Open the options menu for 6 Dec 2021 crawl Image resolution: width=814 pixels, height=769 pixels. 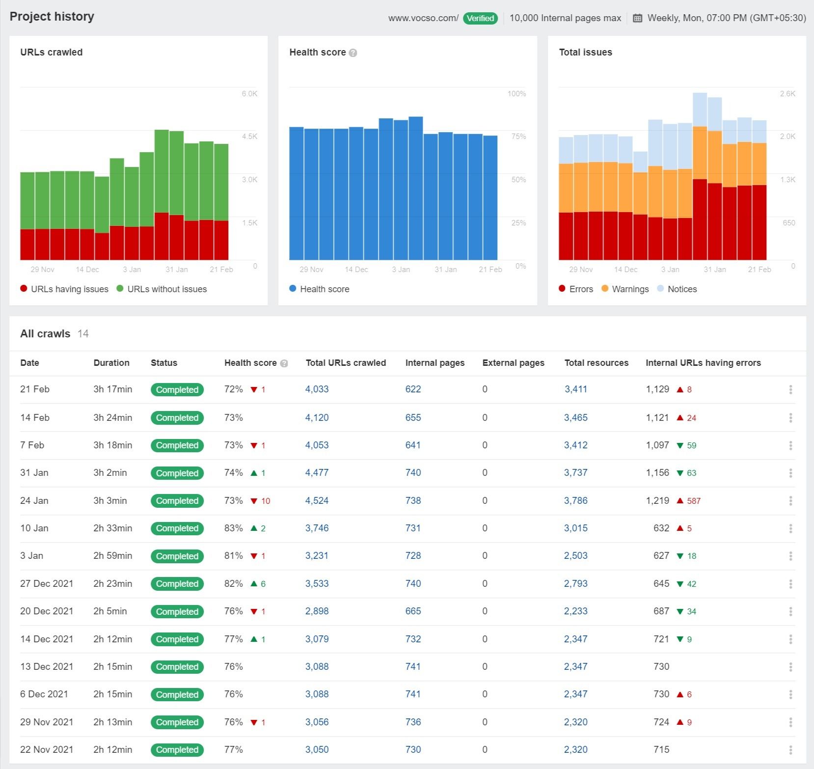coord(790,694)
